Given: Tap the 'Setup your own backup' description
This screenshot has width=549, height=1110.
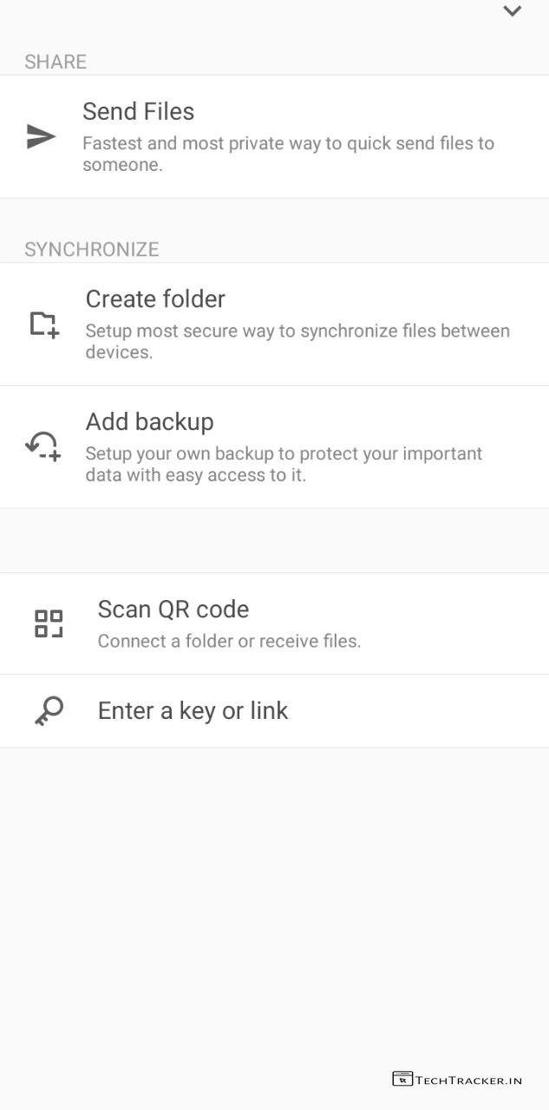Looking at the screenshot, I should [x=284, y=464].
